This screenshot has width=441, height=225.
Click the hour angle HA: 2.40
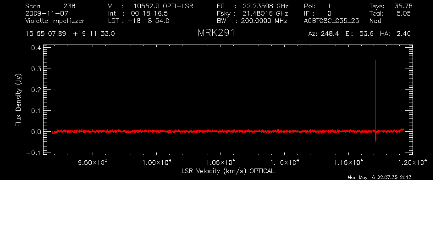click(395, 34)
